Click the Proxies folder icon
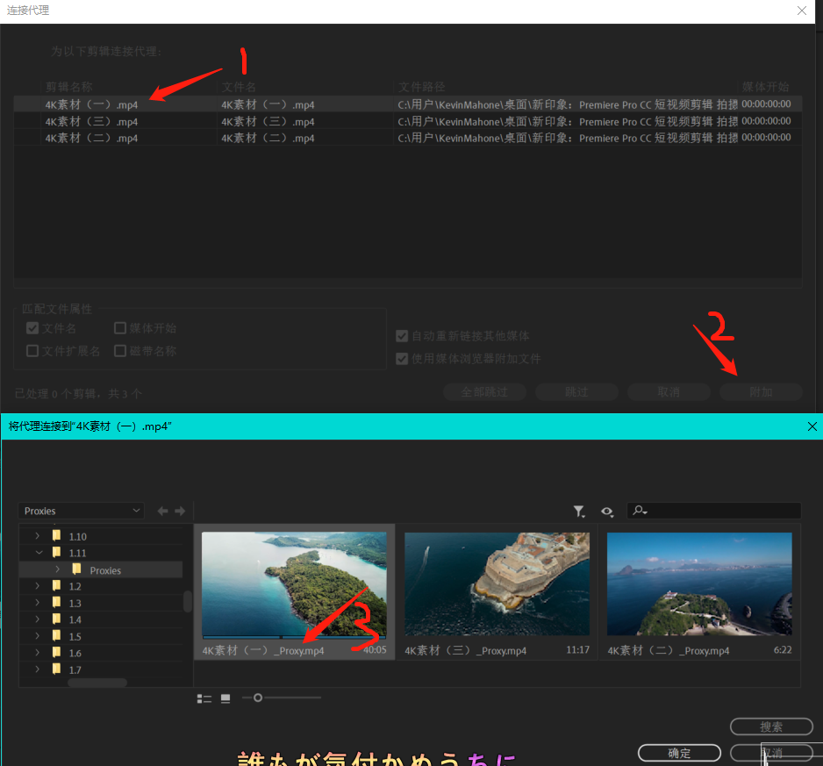The image size is (823, 766). coord(76,569)
